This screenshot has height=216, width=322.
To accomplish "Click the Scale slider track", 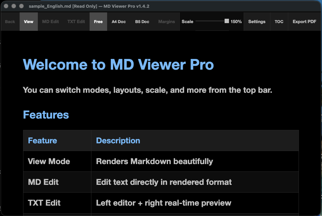I will pos(212,21).
